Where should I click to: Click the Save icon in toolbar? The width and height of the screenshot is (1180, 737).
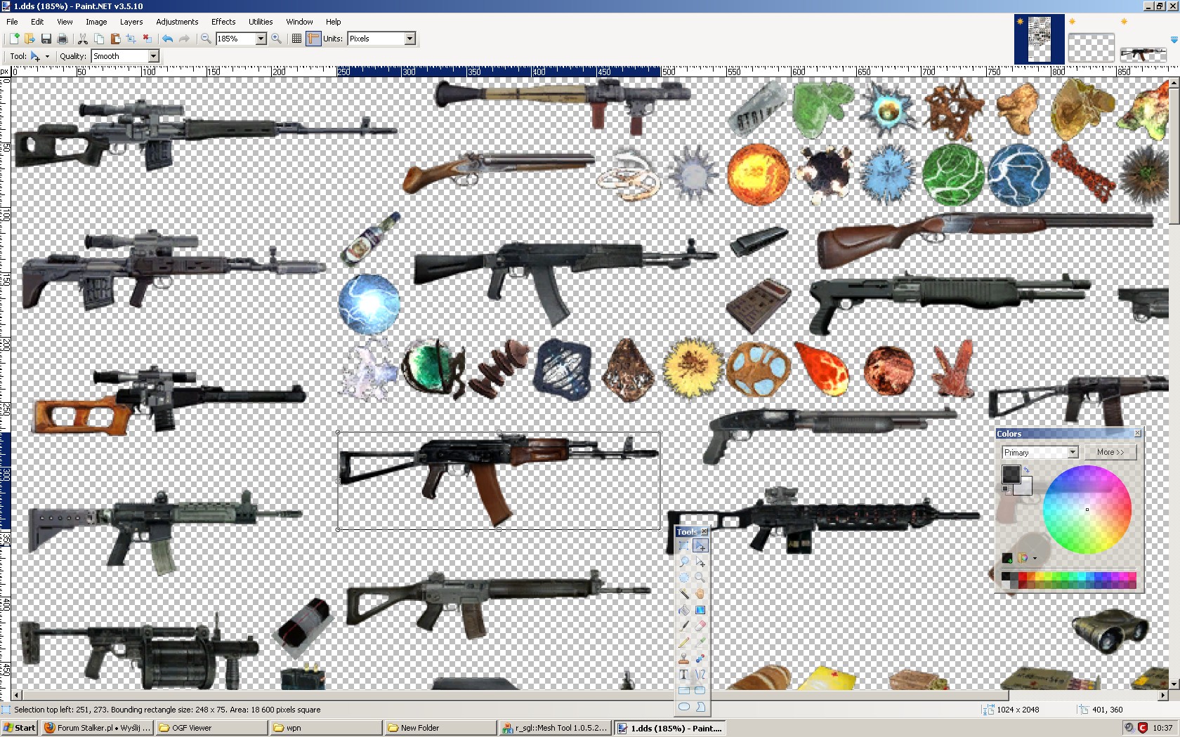tap(46, 39)
